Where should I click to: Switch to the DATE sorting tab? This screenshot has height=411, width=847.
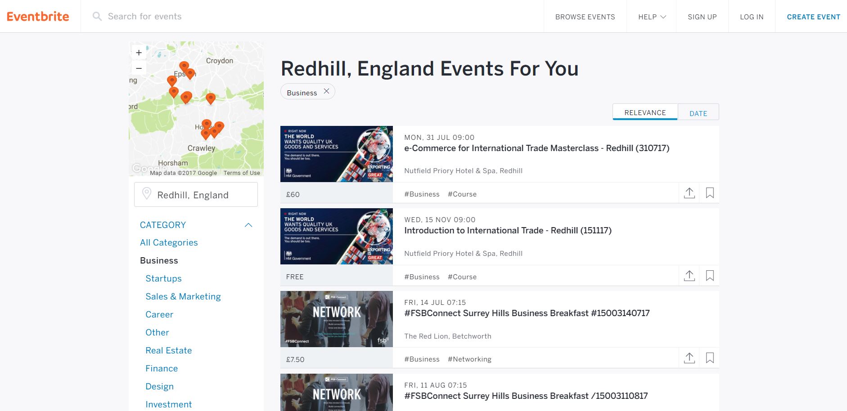tap(698, 113)
